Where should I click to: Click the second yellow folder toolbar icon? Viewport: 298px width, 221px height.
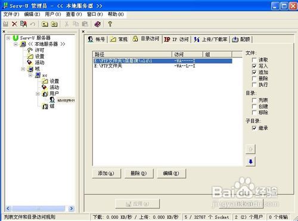pos(54,24)
